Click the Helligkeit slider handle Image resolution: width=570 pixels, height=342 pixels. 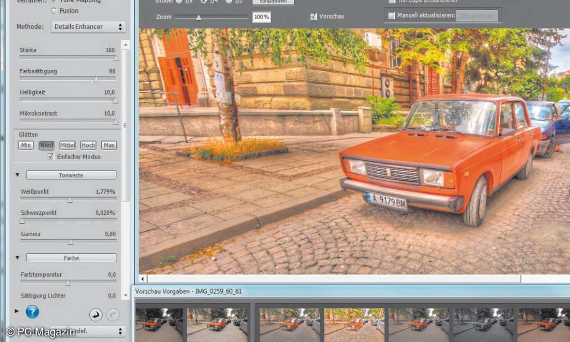[115, 100]
